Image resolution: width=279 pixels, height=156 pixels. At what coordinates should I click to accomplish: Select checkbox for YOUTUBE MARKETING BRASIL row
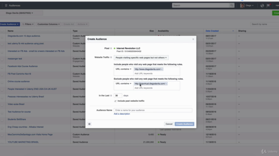(2, 142)
